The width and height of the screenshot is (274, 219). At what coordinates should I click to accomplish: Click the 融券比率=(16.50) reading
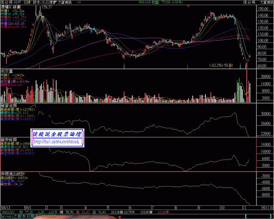(x=14, y=147)
